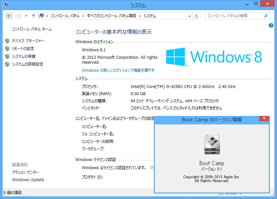Click the Forward navigation arrow
277x199 pixels.
tap(18, 16)
